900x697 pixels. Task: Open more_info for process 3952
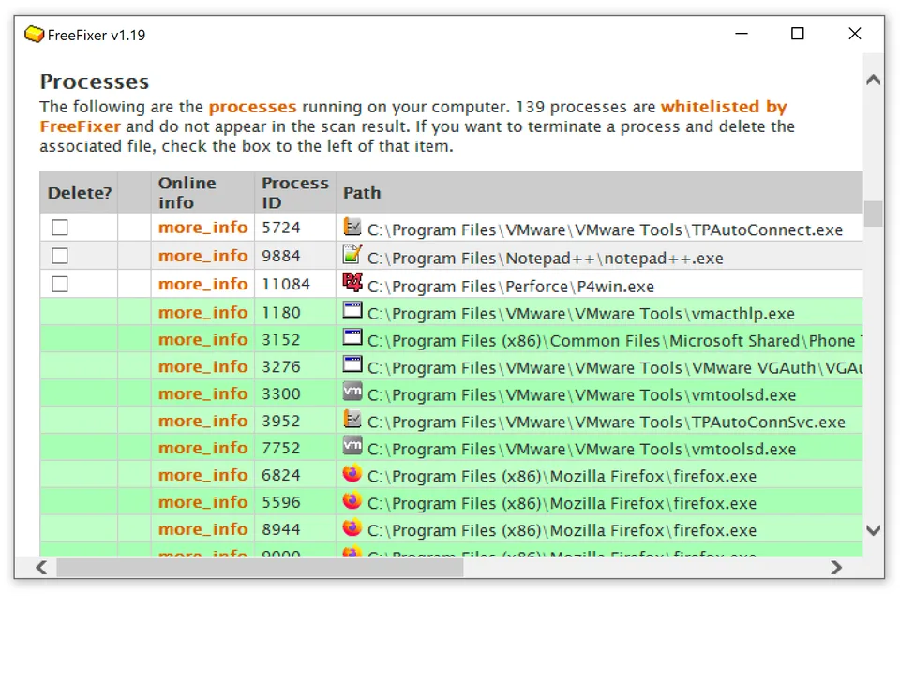[202, 421]
